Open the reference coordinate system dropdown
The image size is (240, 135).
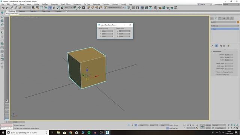68,7
